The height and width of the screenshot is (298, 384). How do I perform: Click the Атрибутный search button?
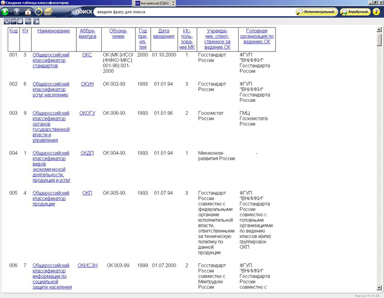click(x=355, y=12)
